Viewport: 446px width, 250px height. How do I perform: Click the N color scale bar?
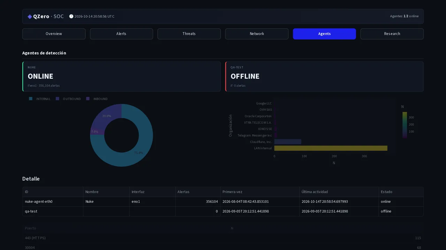pos(405,125)
